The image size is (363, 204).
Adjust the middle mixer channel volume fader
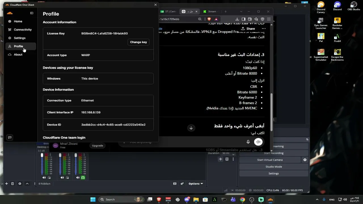pos(60,155)
